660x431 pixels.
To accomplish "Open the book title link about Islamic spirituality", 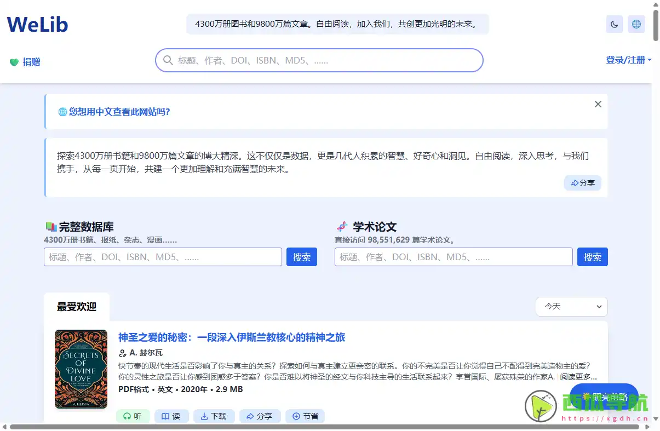I will [x=232, y=337].
